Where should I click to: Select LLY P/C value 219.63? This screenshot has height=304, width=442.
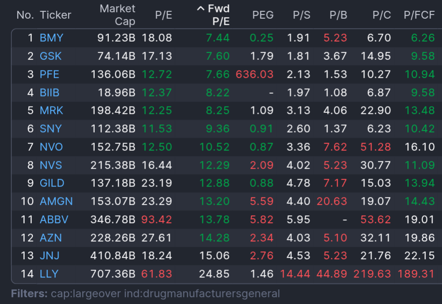[372, 274]
